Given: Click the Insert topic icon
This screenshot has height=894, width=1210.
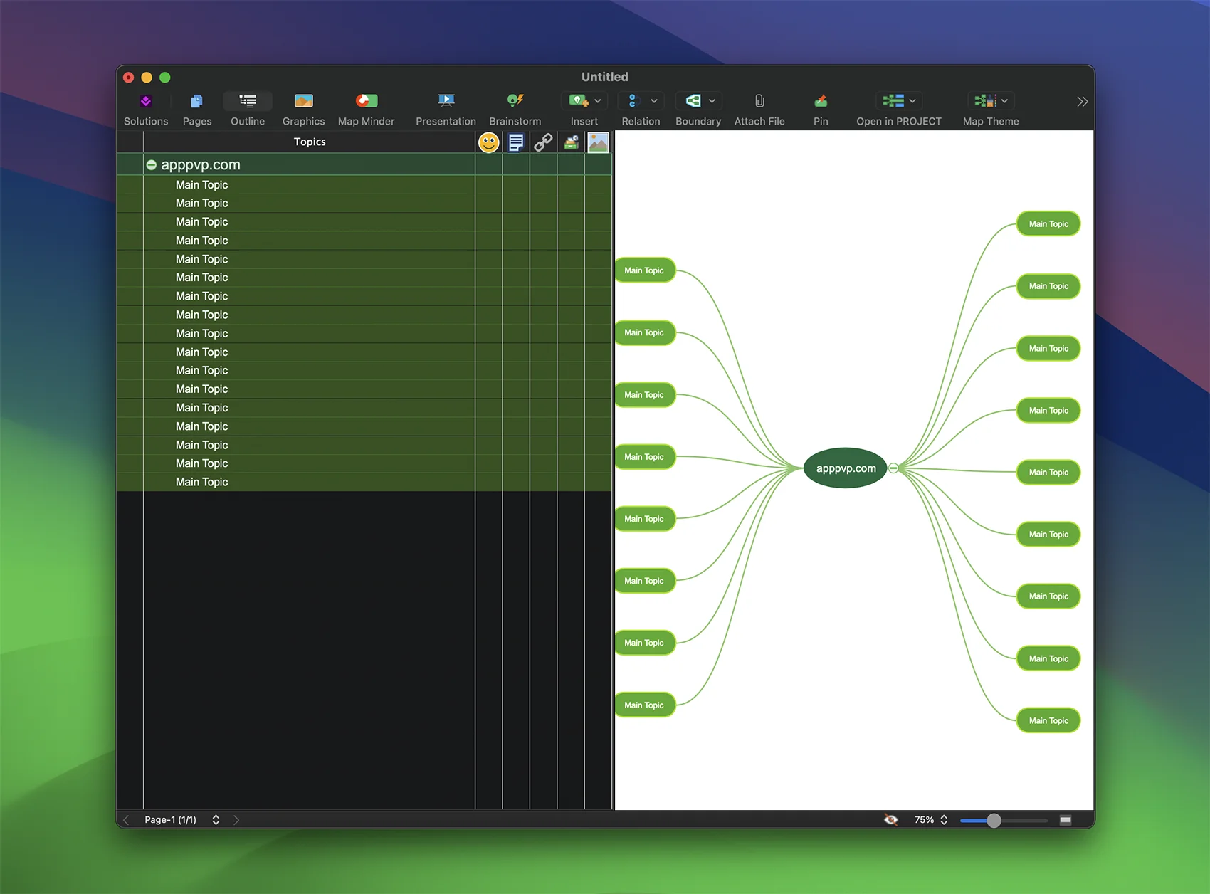Looking at the screenshot, I should click(578, 101).
